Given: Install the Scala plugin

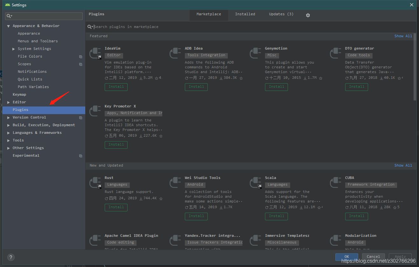Looking at the screenshot, I should click(x=276, y=216).
